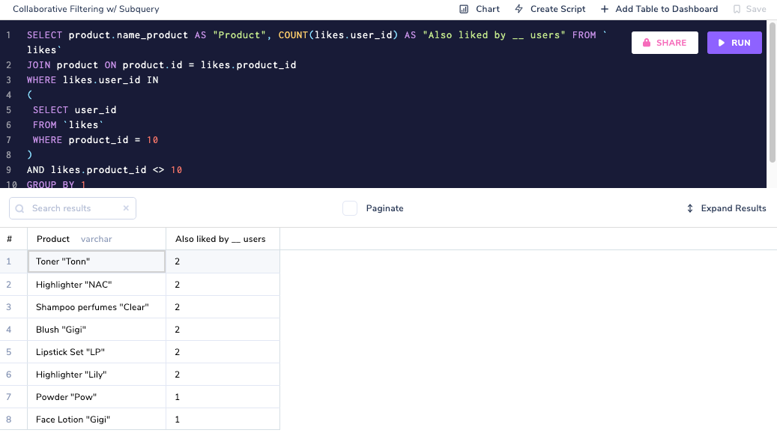Click SQL line 'SELECT user_id' in subquery
777x436 pixels.
pos(74,110)
